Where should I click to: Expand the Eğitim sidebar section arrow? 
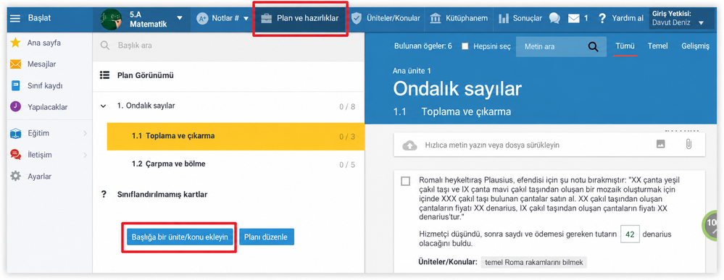pyautogui.click(x=85, y=133)
